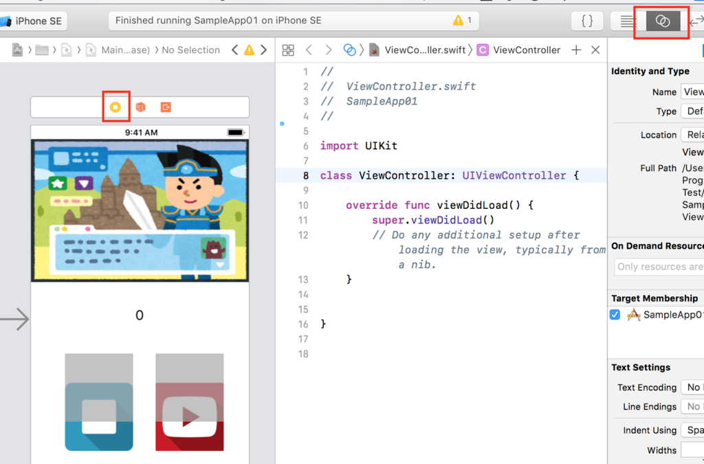704x464 pixels.
Task: Click the Text Settings section header
Action: pyautogui.click(x=641, y=367)
